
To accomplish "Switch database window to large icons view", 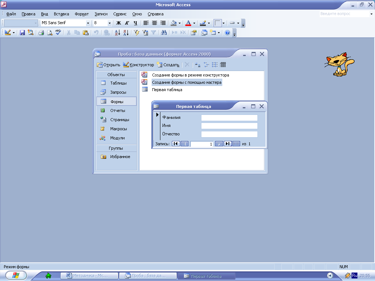I will (197, 64).
